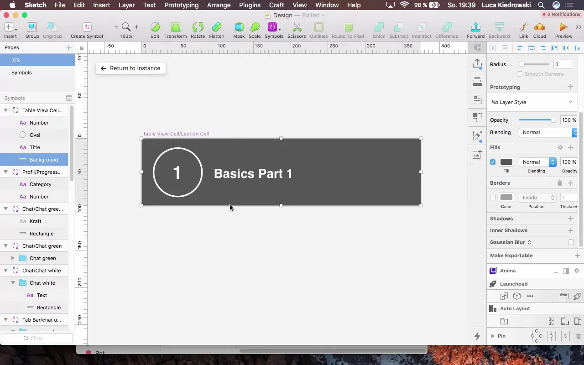Click Round To Pixel in the toolbar
This screenshot has height=365, width=584.
point(348,30)
